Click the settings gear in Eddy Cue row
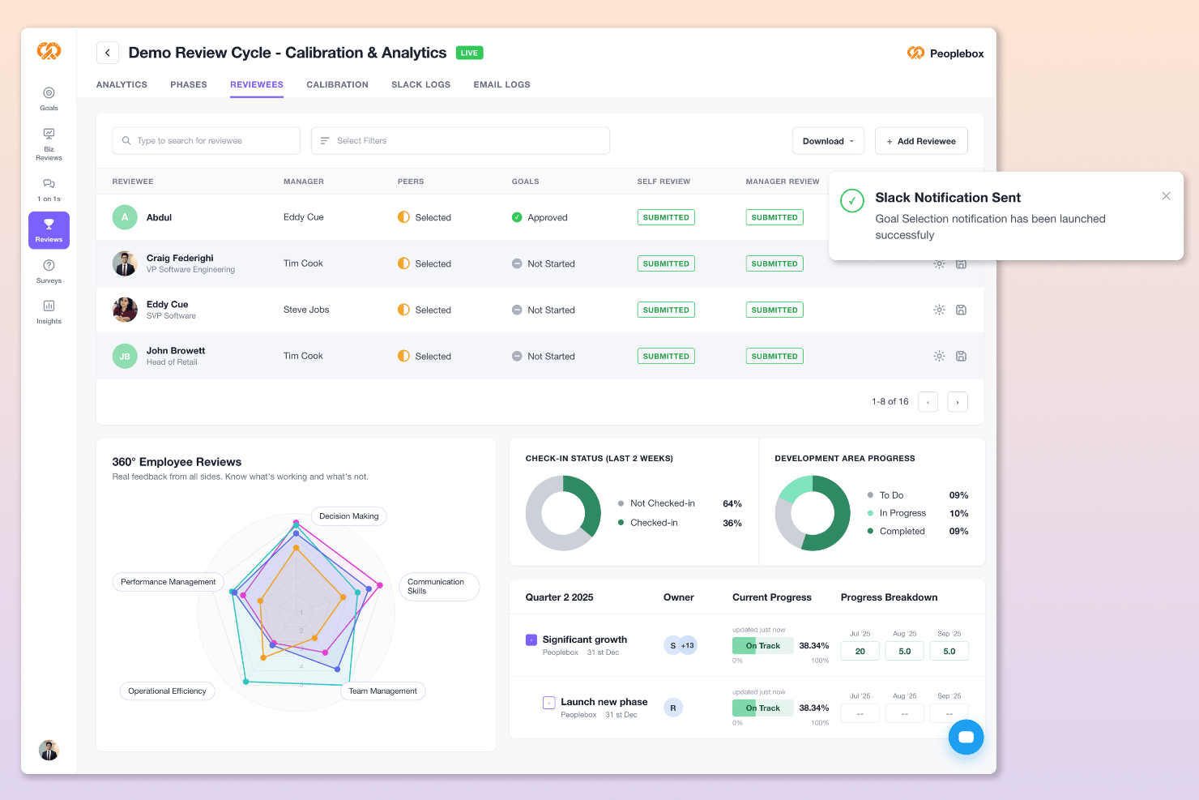Viewport: 1199px width, 800px height. click(939, 310)
